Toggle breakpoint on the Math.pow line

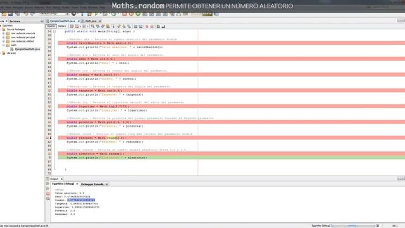[x=49, y=122]
